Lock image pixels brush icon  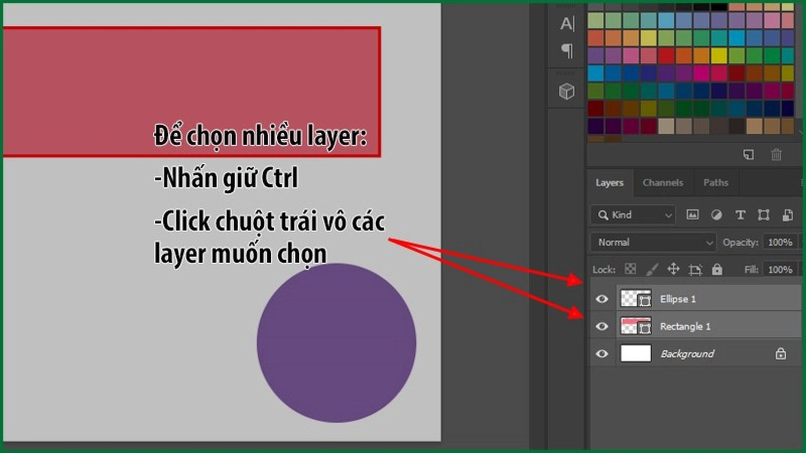coord(652,269)
